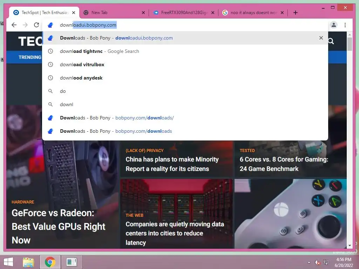Click the page scrollbar down arrow
Viewport: 359px width, 269px height.
(350, 246)
